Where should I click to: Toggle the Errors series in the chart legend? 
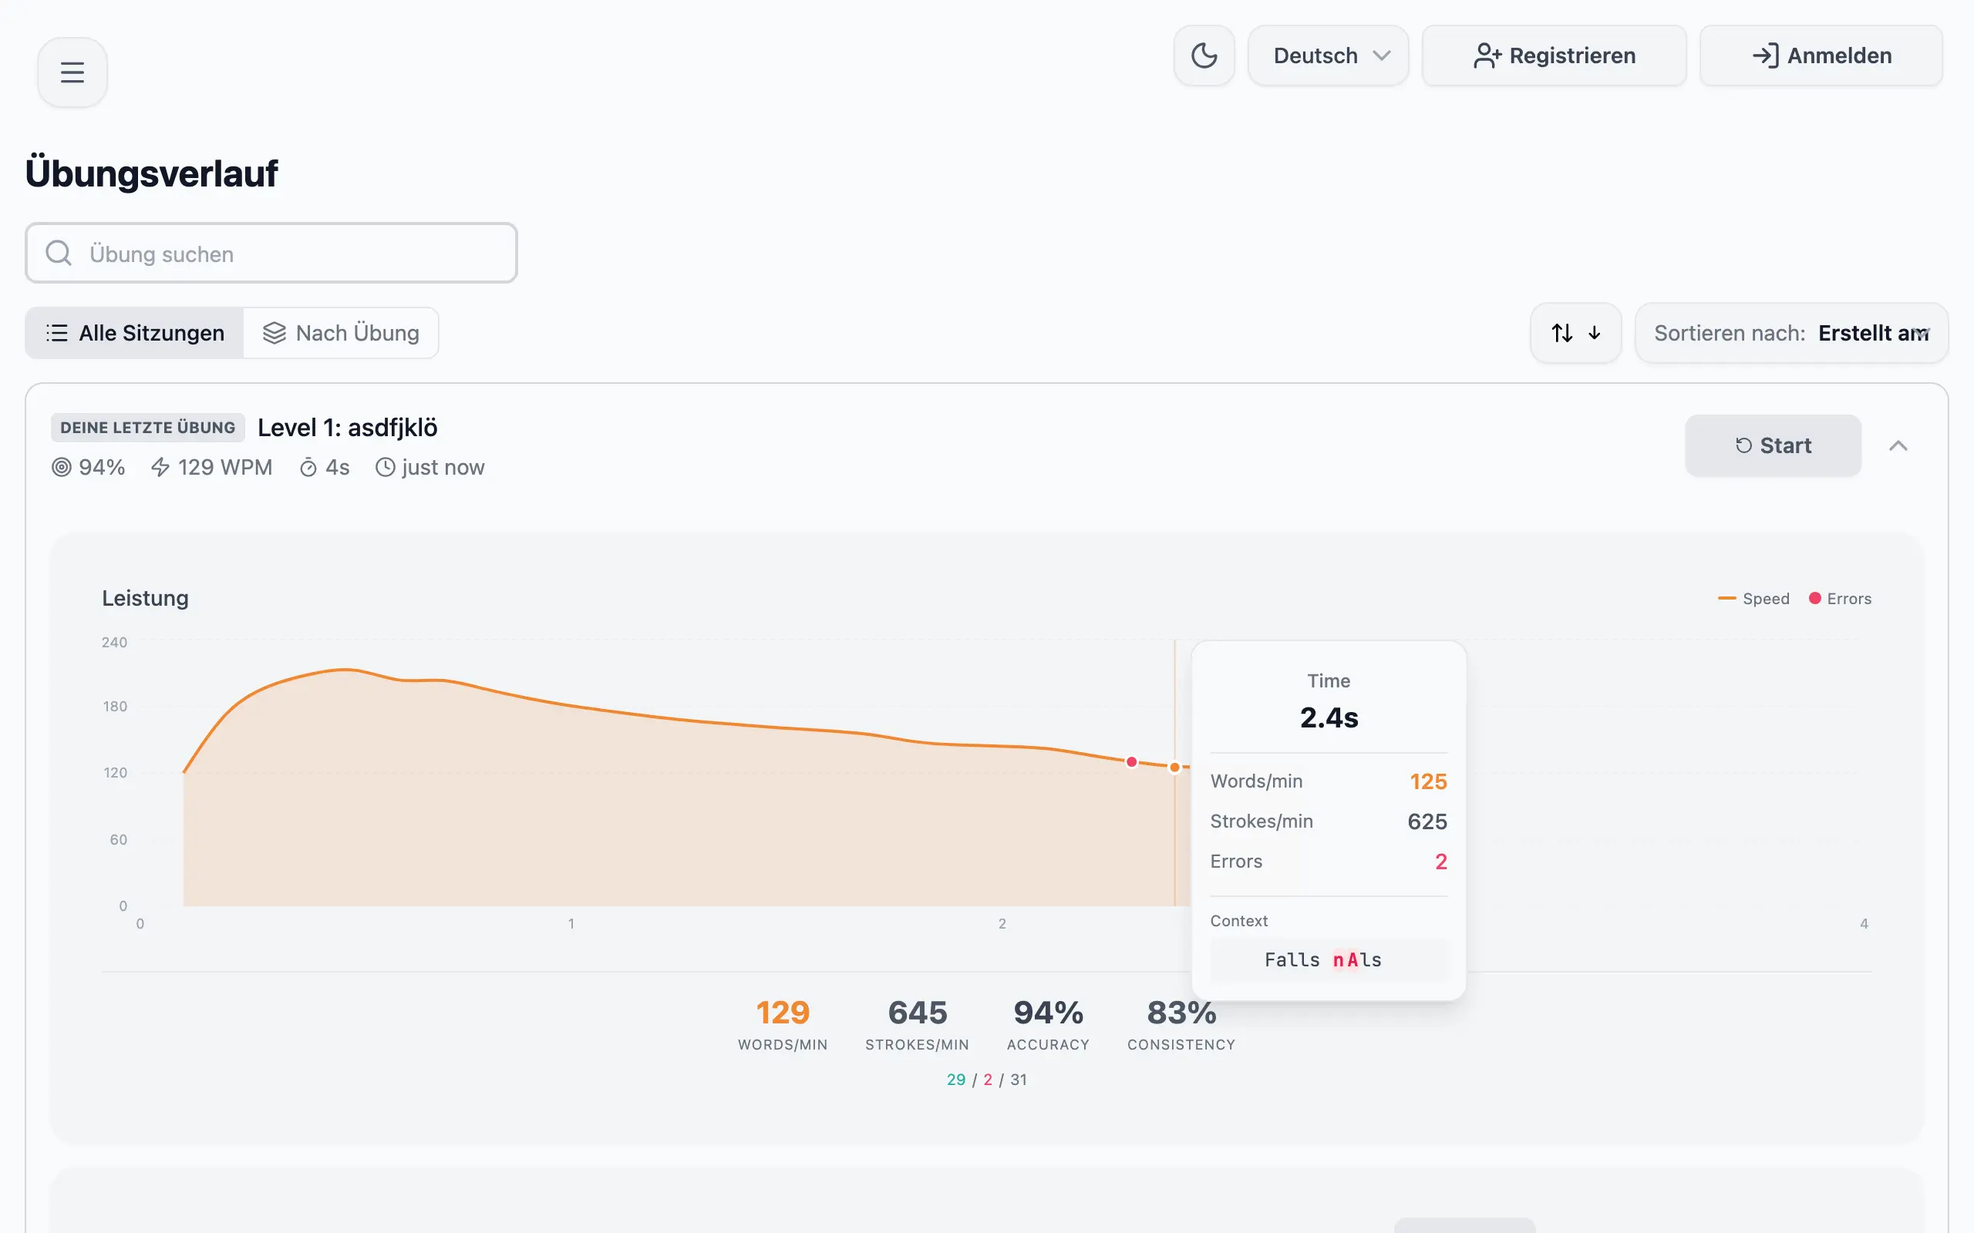1841,598
